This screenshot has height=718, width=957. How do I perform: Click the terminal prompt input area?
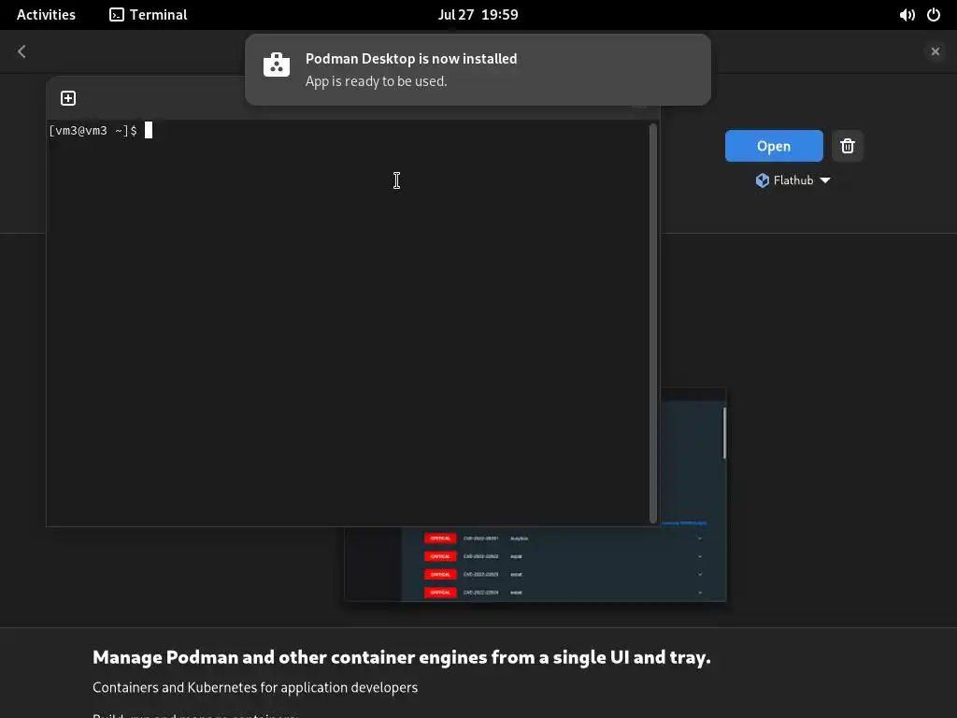point(350,323)
